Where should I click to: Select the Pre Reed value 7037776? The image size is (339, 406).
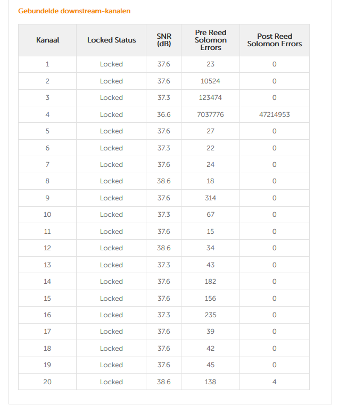pos(210,114)
